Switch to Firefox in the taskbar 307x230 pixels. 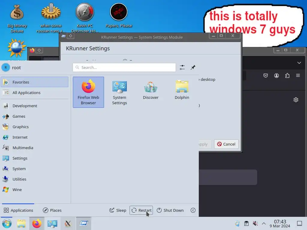[x=37, y=223]
